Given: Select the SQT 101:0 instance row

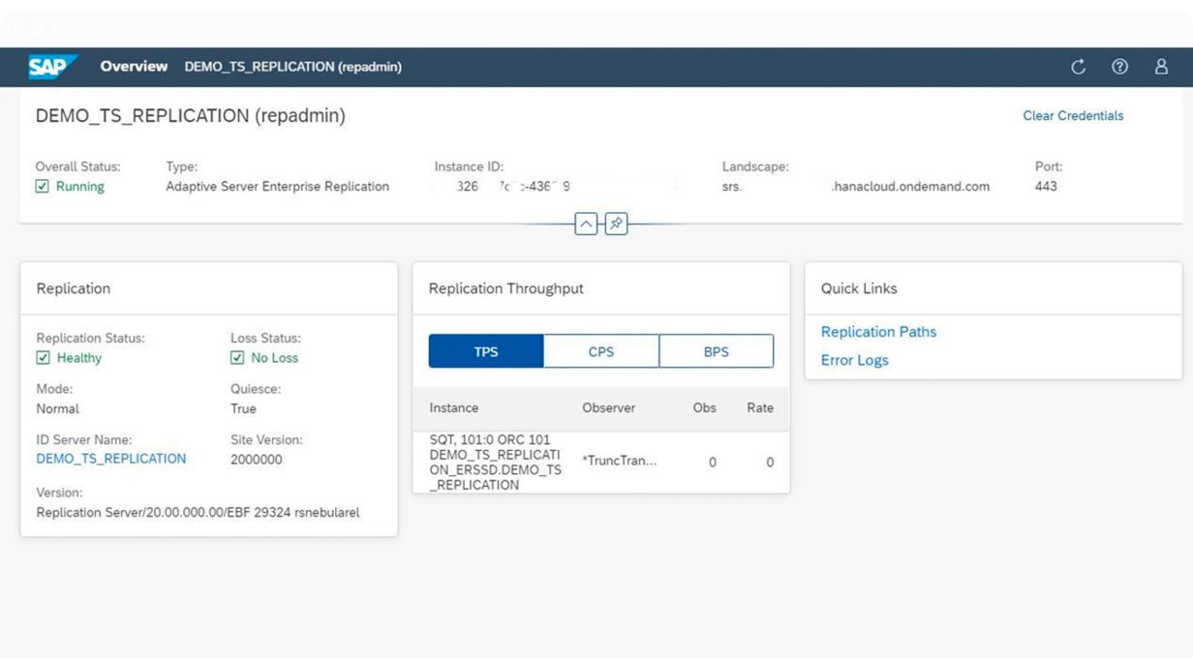Looking at the screenshot, I should [600, 463].
